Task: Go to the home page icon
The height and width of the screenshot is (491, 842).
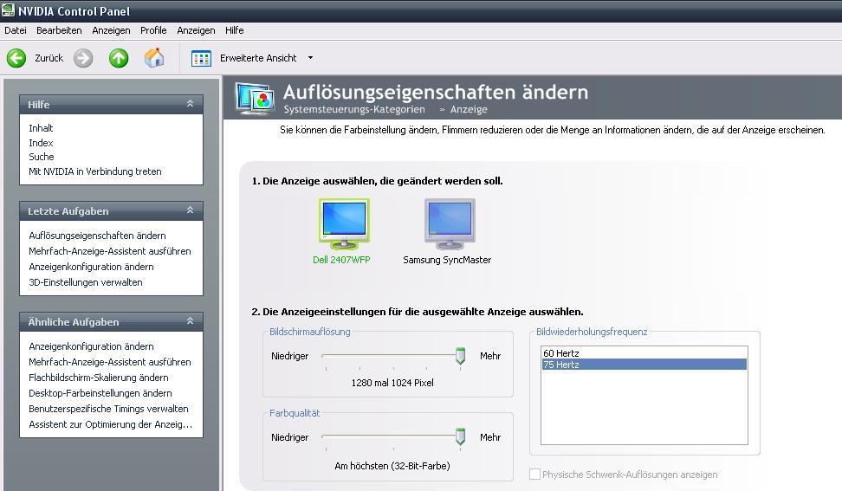Action: 154,58
